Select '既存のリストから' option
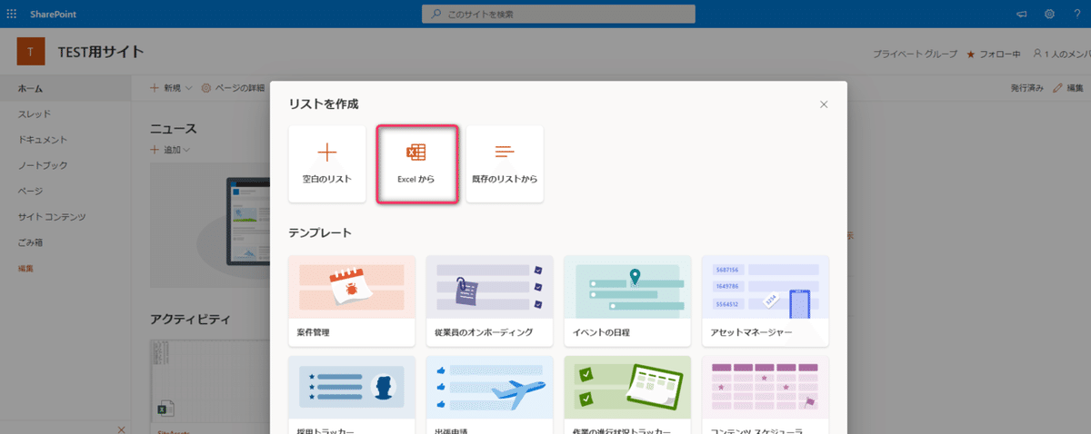 (x=505, y=164)
